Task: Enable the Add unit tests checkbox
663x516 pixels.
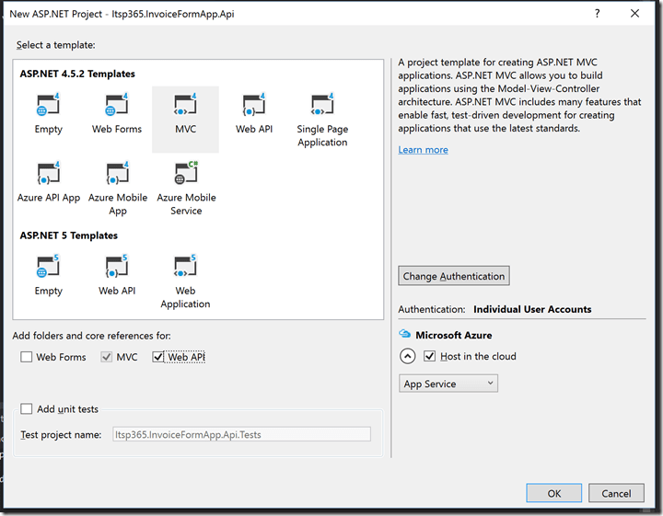Action: coord(27,409)
